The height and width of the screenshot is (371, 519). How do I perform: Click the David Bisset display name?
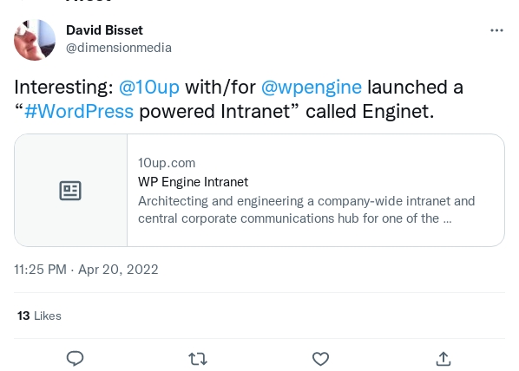pos(104,30)
